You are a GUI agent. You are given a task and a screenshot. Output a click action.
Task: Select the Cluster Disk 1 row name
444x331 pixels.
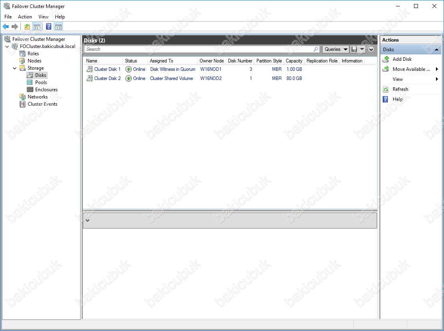(x=107, y=69)
